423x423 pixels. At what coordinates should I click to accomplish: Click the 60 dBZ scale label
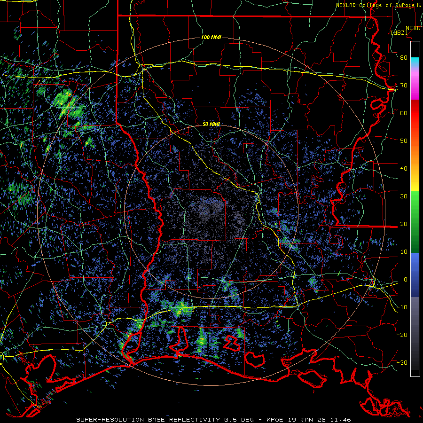pos(404,113)
